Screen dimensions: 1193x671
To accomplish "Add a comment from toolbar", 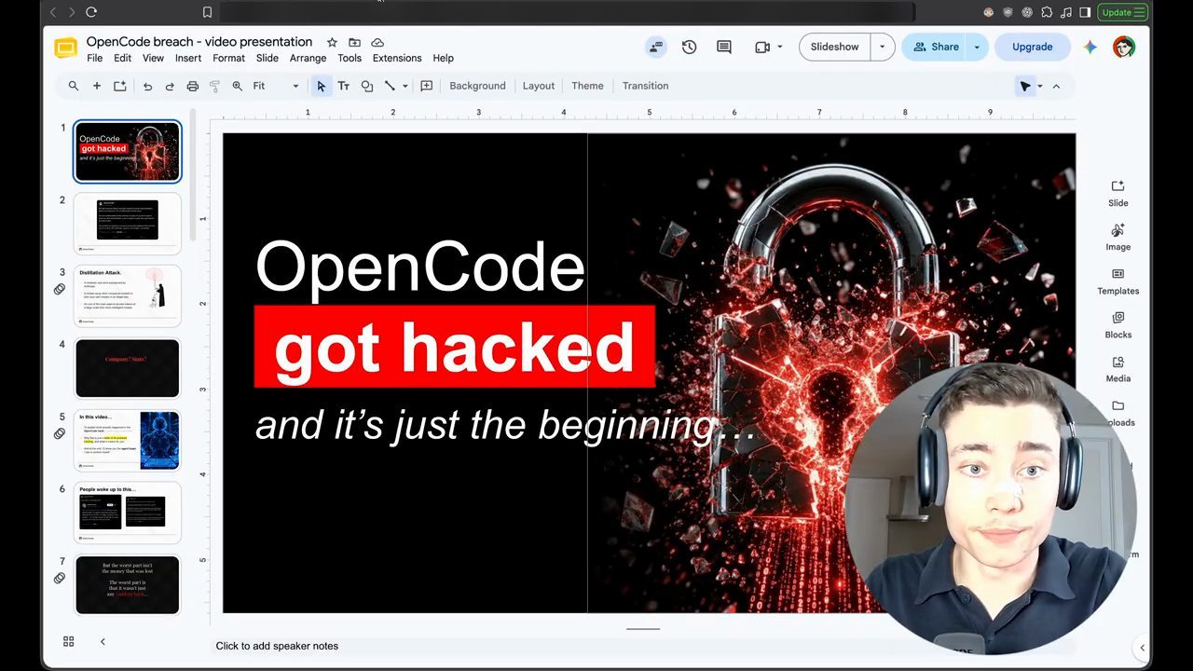I will tap(427, 86).
